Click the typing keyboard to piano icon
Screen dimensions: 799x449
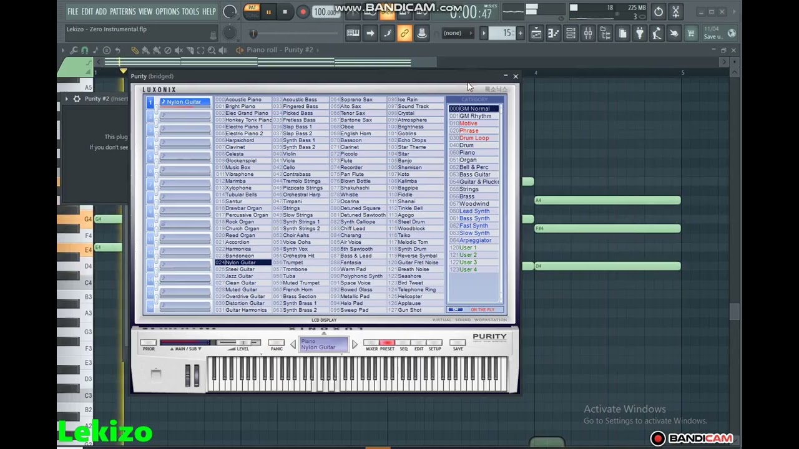353,34
